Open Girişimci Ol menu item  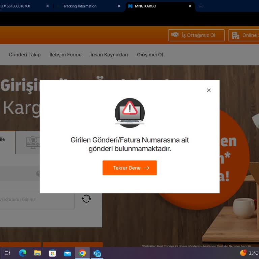(x=150, y=55)
